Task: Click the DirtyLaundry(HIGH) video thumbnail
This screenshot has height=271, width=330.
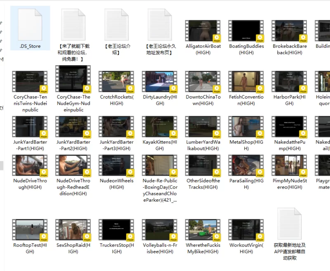Action: point(160,82)
